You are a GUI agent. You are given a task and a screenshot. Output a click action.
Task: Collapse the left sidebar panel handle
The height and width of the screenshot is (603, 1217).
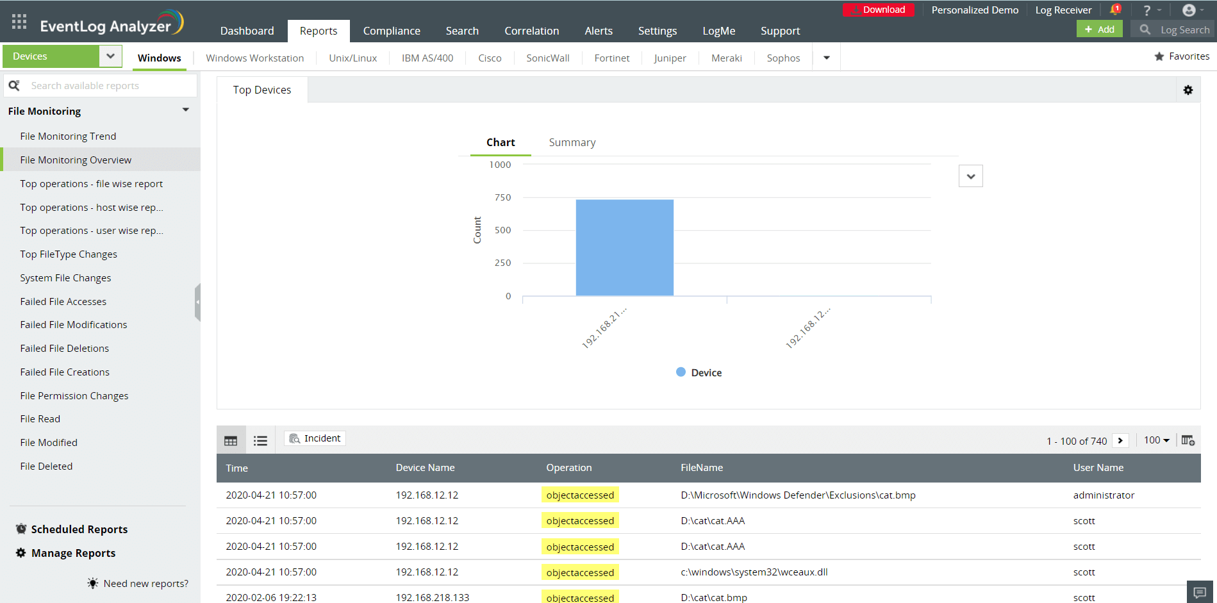(x=197, y=302)
